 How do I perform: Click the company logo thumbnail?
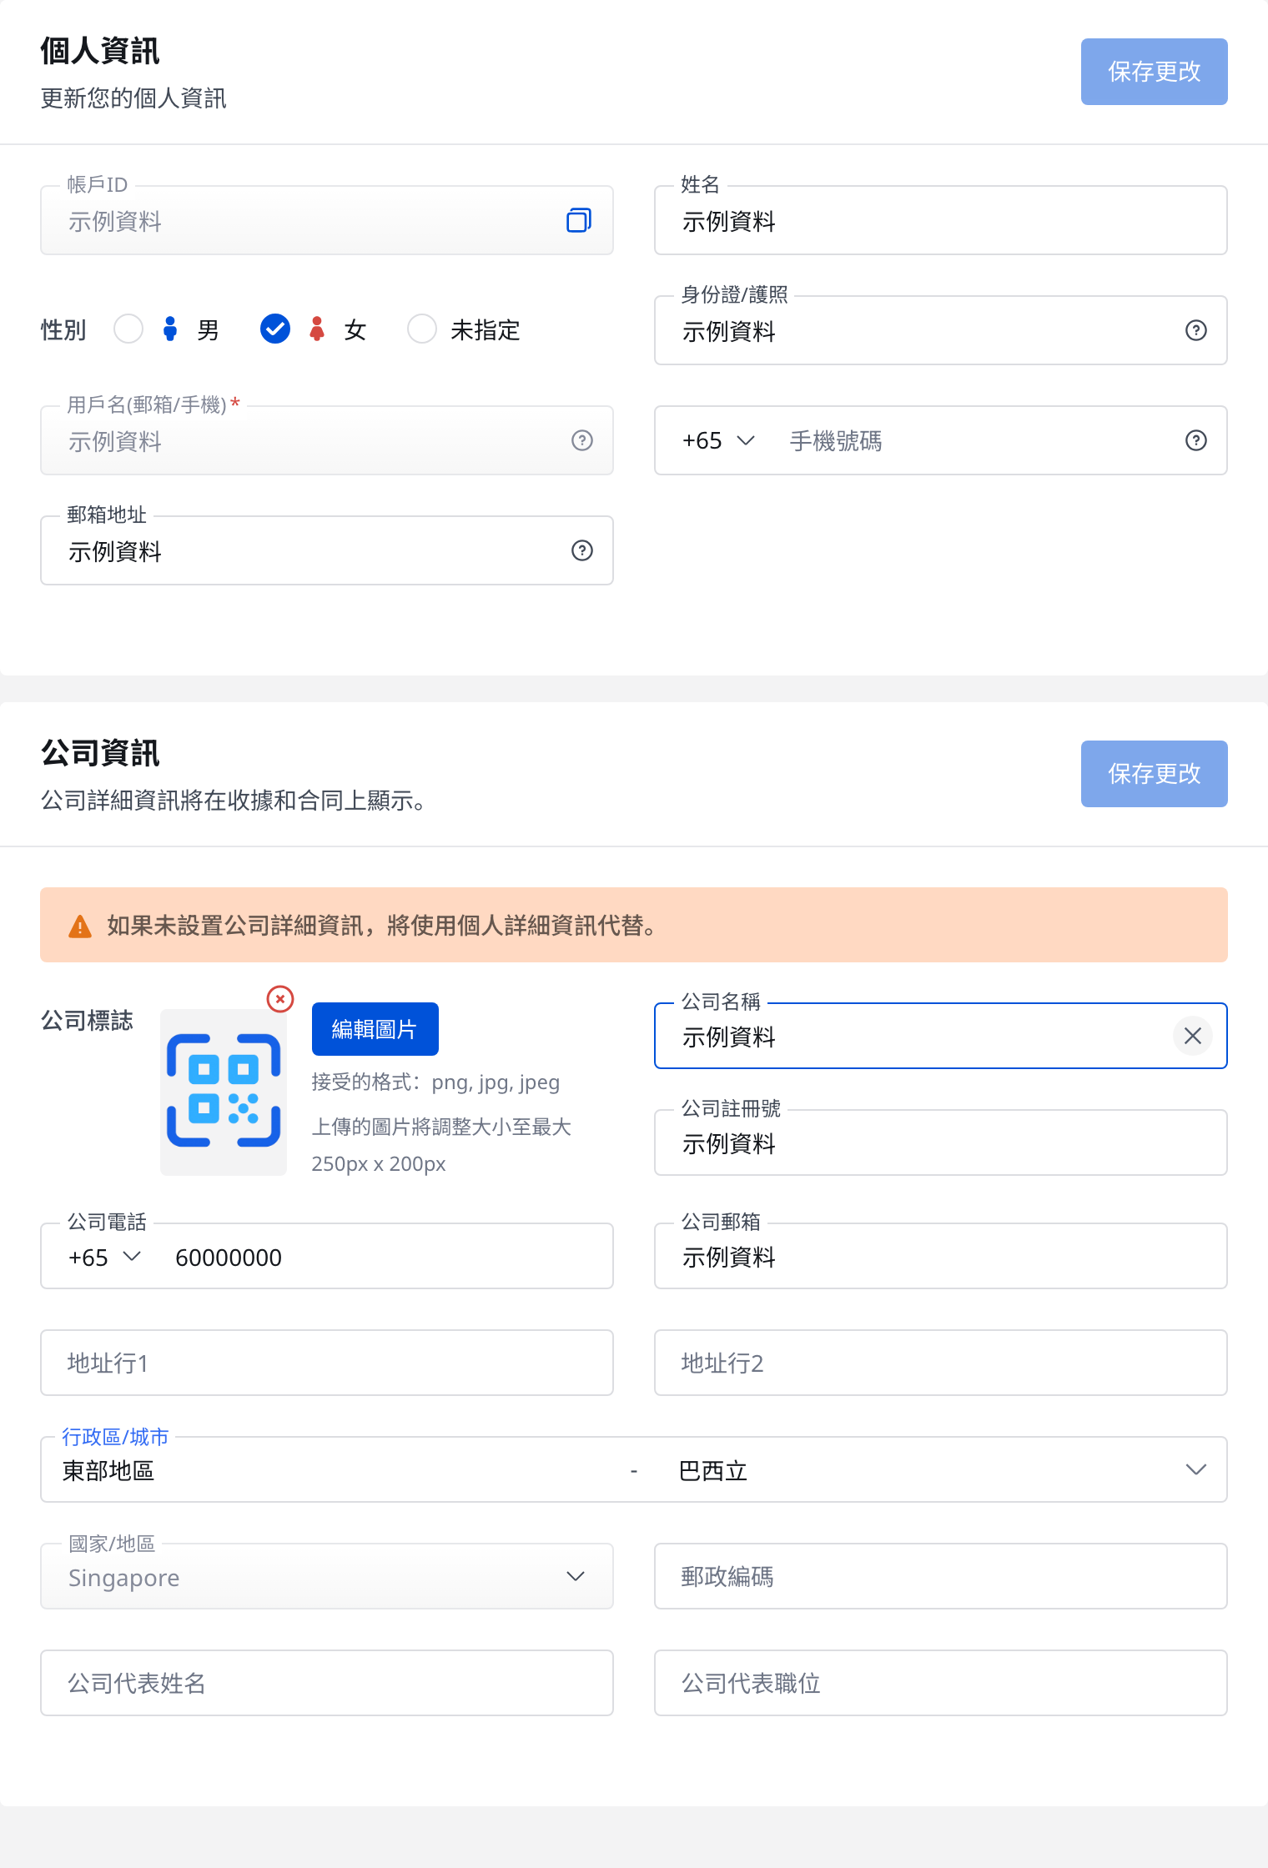[x=224, y=1092]
